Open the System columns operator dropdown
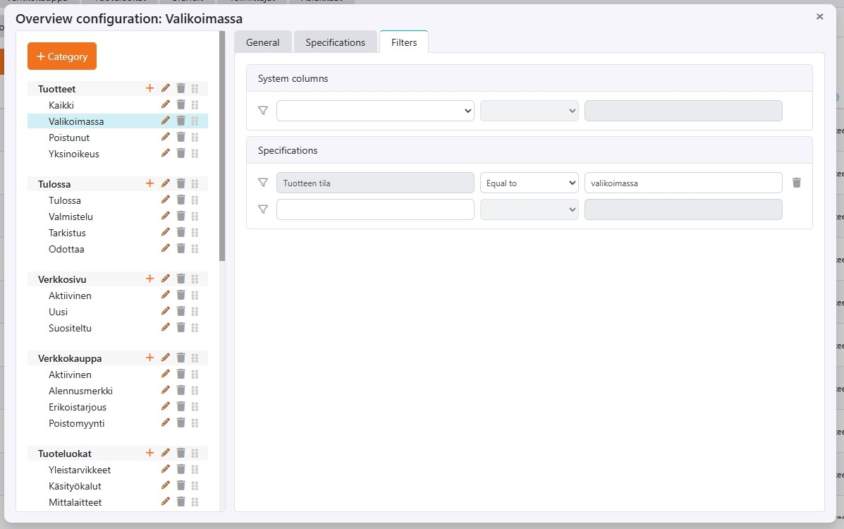The image size is (844, 529). pyautogui.click(x=529, y=111)
